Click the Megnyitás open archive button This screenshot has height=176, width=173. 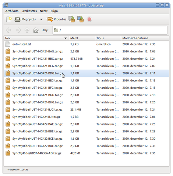(25, 19)
